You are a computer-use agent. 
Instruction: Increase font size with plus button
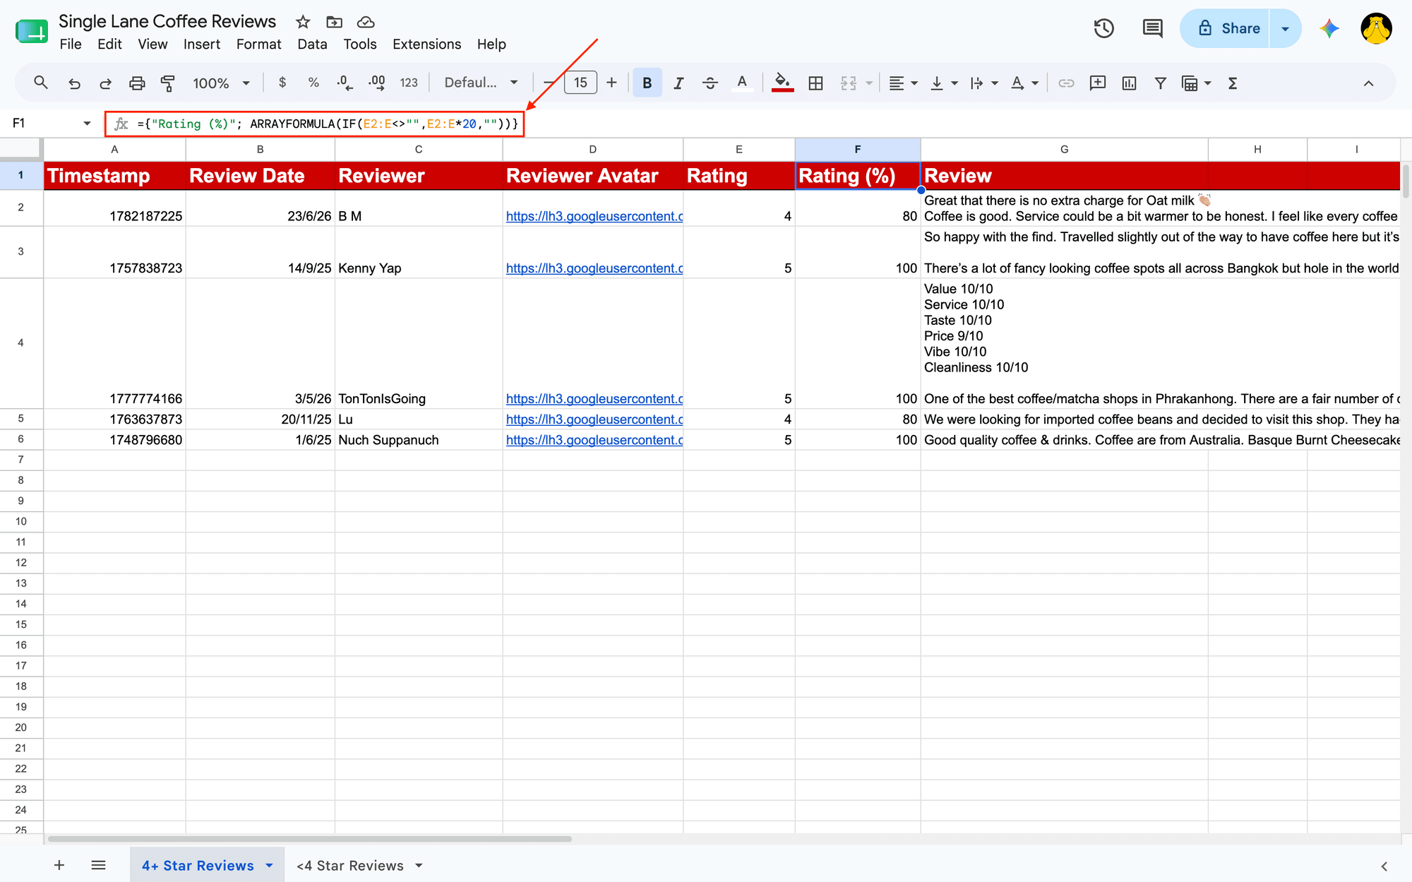[x=611, y=83]
